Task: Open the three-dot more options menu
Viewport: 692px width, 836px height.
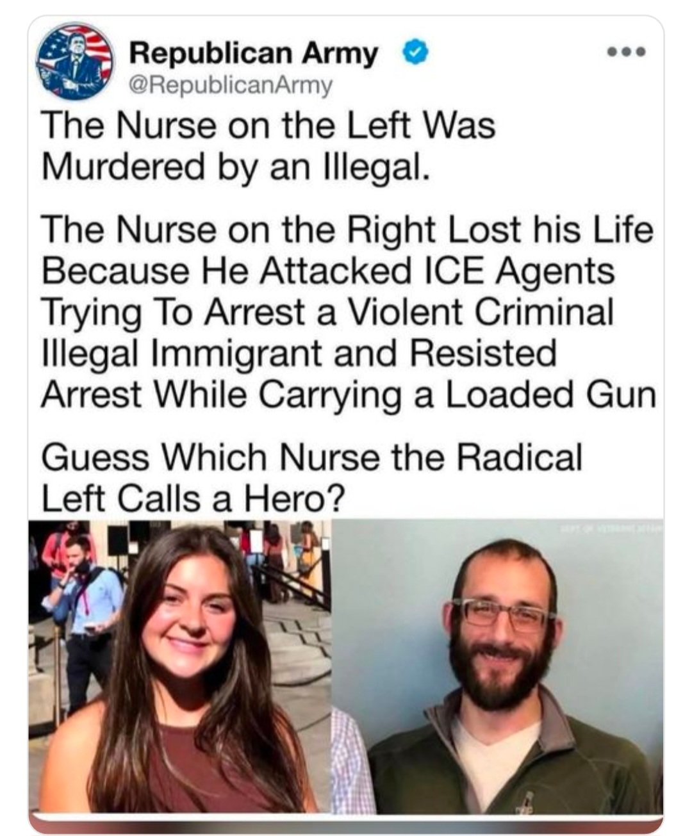Action: click(627, 51)
